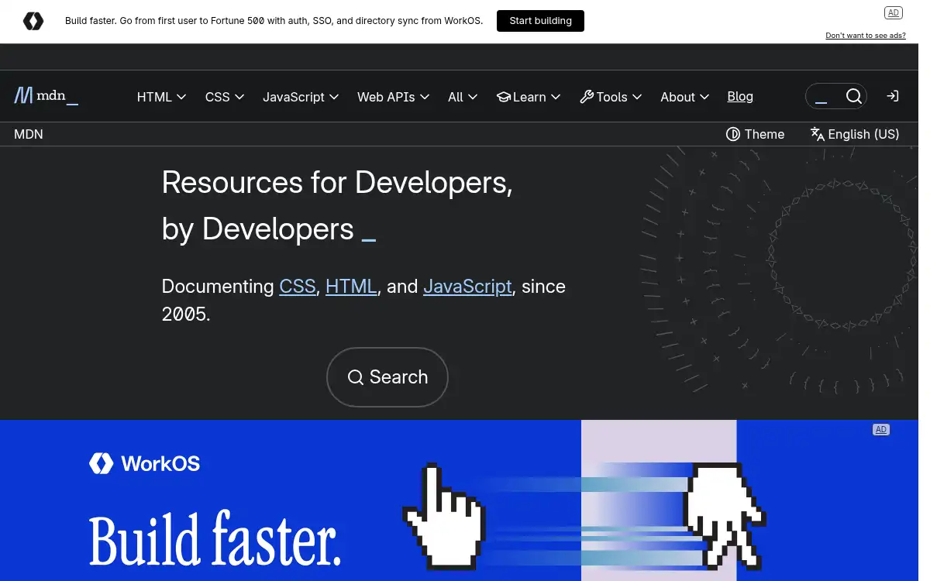The height and width of the screenshot is (581, 930).
Task: Expand the About navigation menu
Action: click(x=684, y=97)
